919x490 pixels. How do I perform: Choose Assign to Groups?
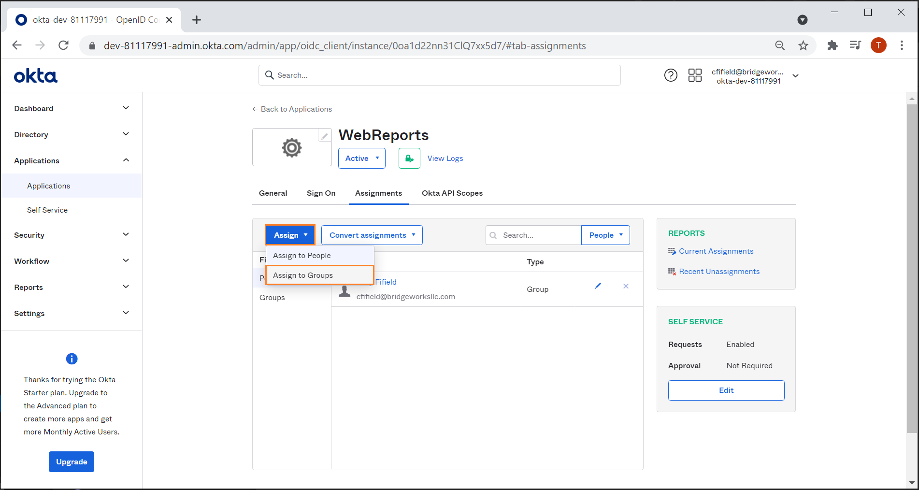pyautogui.click(x=320, y=275)
